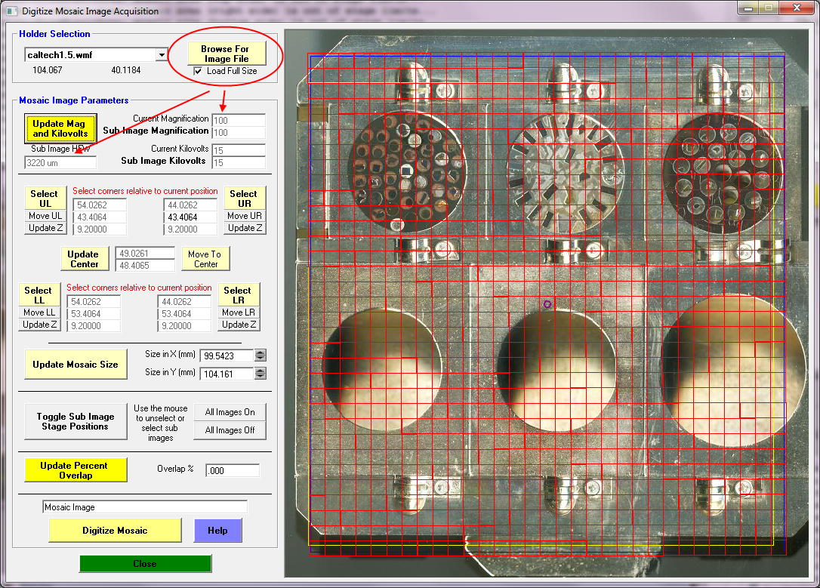This screenshot has width=820, height=588.
Task: Toggle the Load Full Size checkbox
Action: (198, 71)
